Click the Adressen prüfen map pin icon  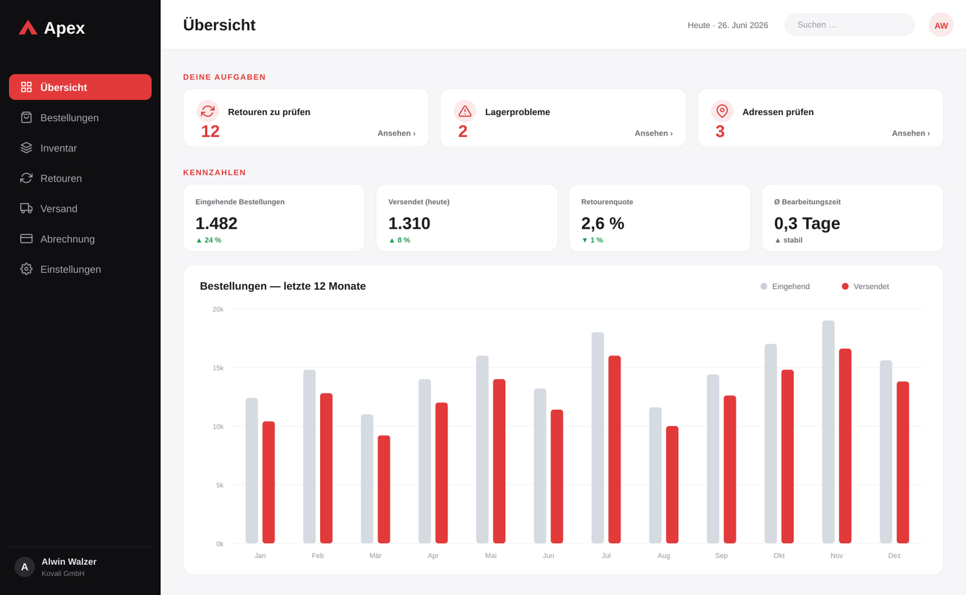(722, 111)
